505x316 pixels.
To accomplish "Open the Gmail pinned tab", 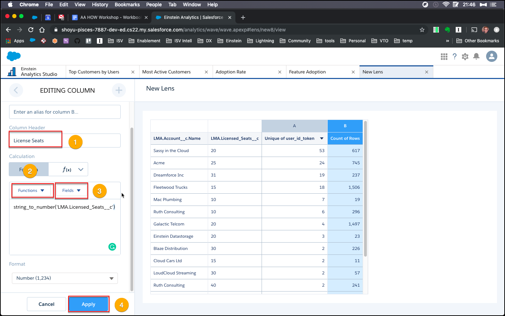I will [x=61, y=17].
